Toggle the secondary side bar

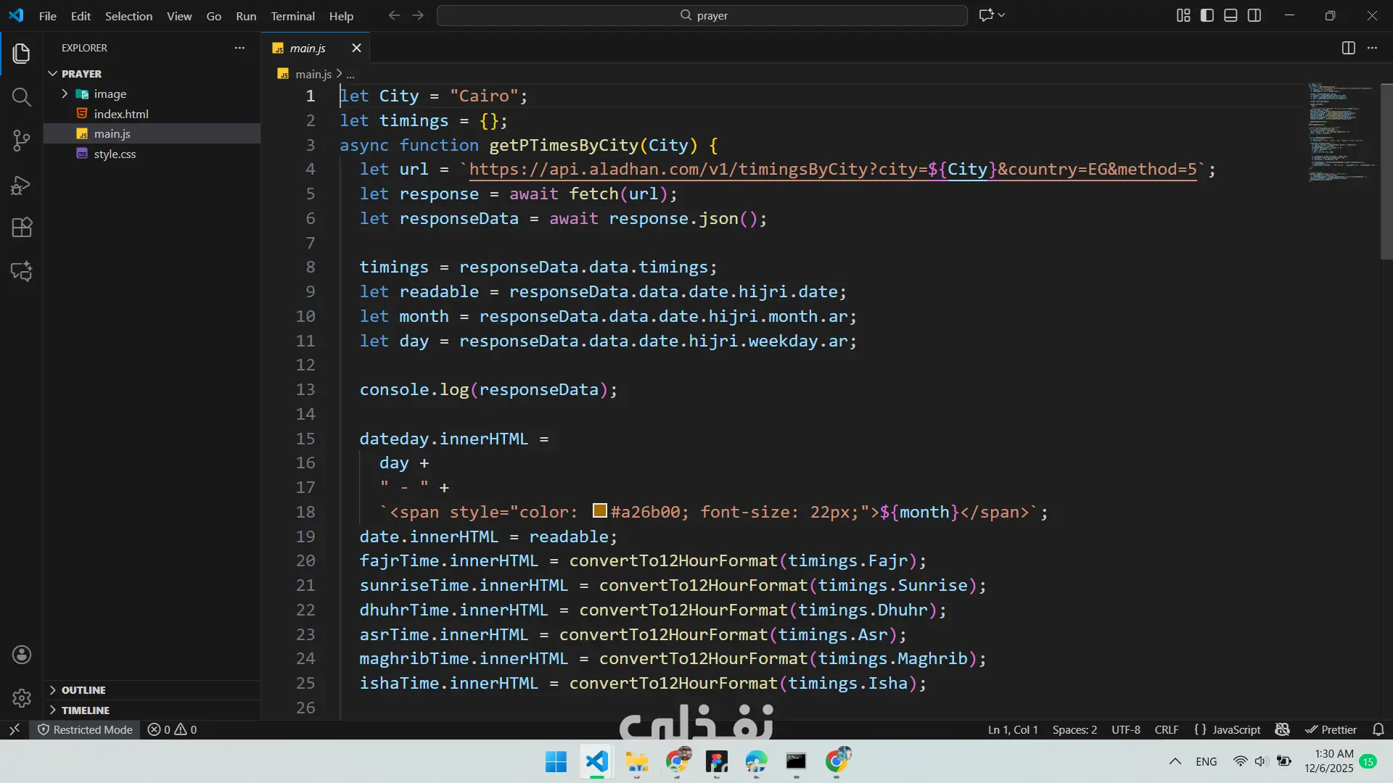click(1254, 15)
